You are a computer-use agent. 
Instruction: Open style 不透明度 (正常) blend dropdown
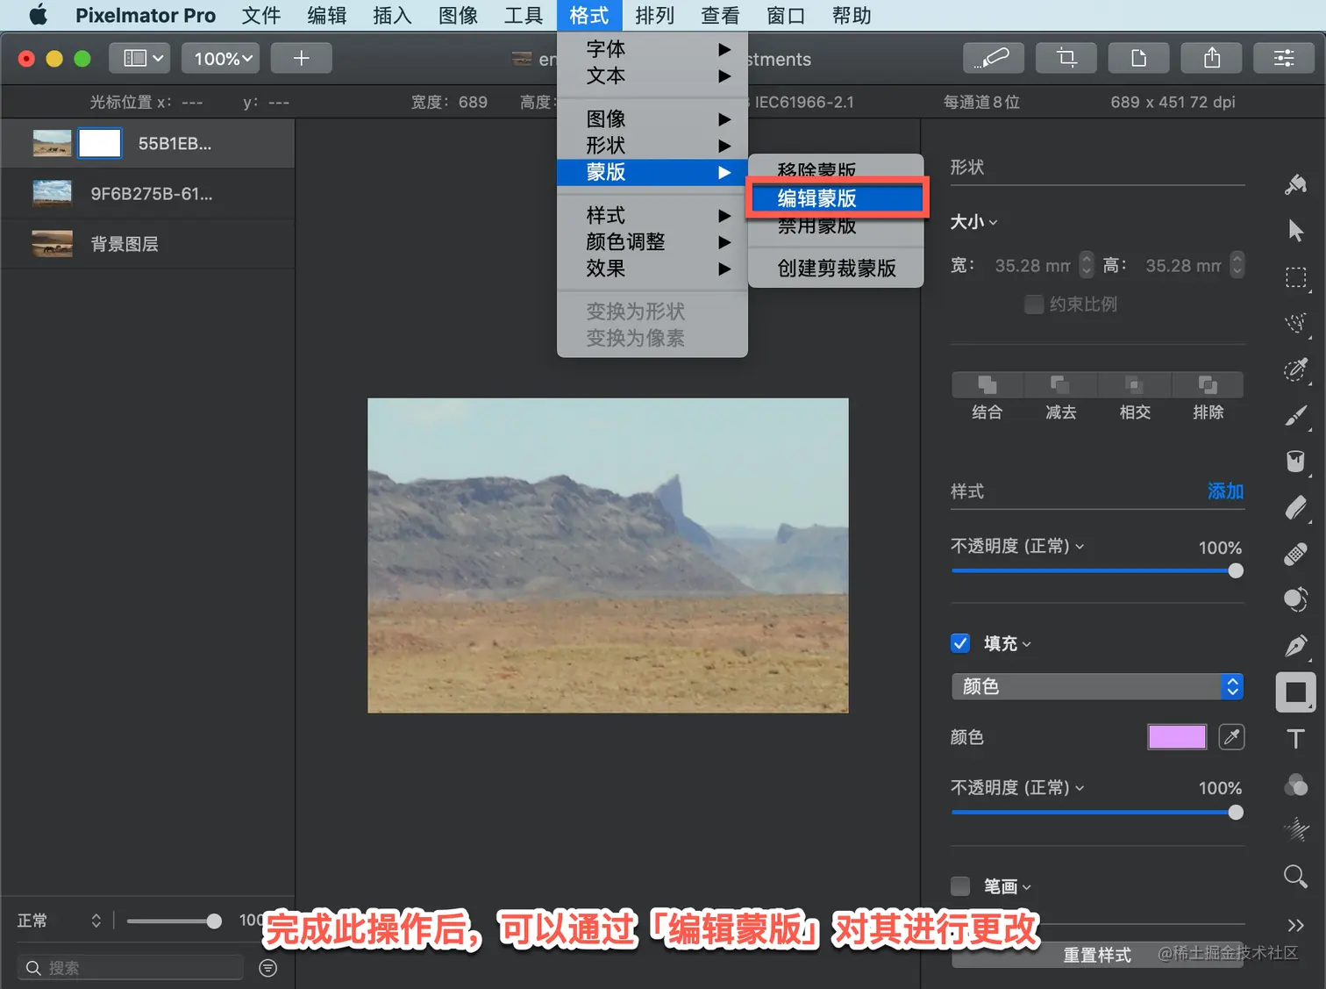pos(1017,546)
